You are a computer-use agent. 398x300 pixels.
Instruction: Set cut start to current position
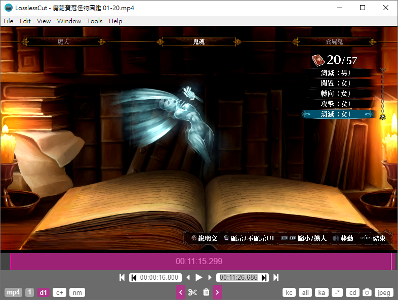pos(134,278)
